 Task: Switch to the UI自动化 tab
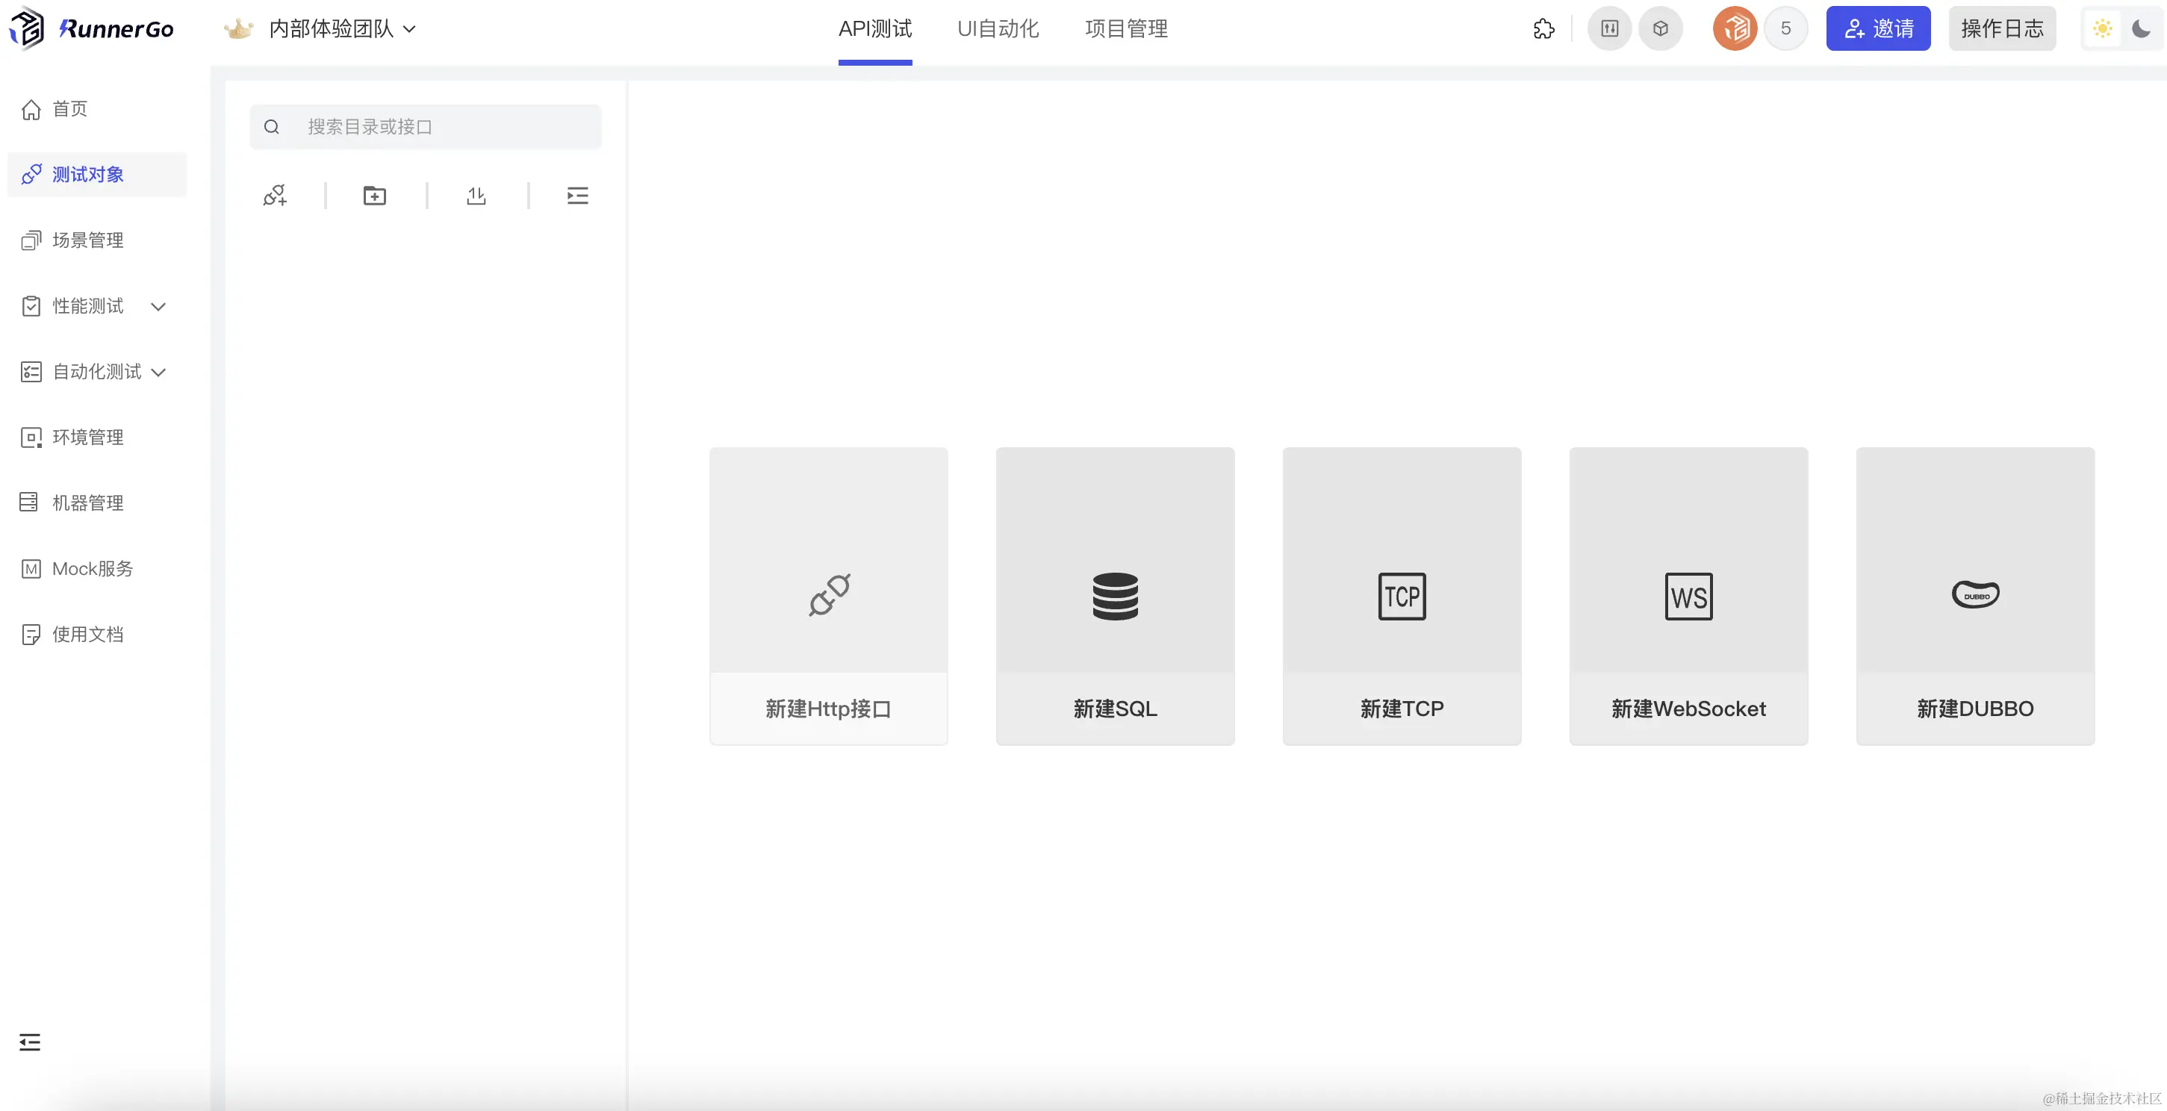pyautogui.click(x=998, y=28)
